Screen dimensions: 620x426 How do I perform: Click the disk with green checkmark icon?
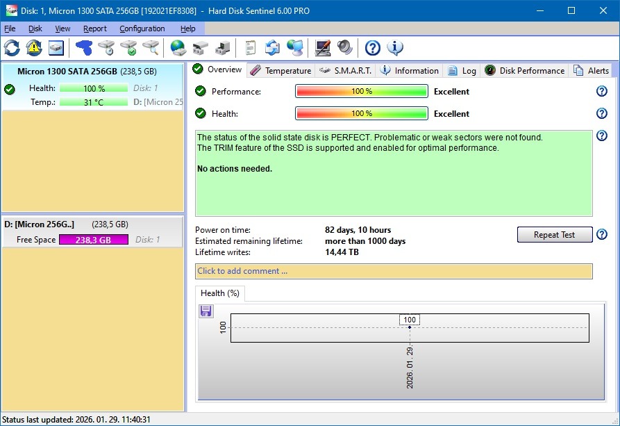pos(128,48)
